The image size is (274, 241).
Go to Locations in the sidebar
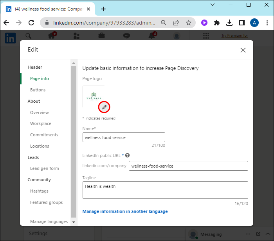click(x=40, y=146)
